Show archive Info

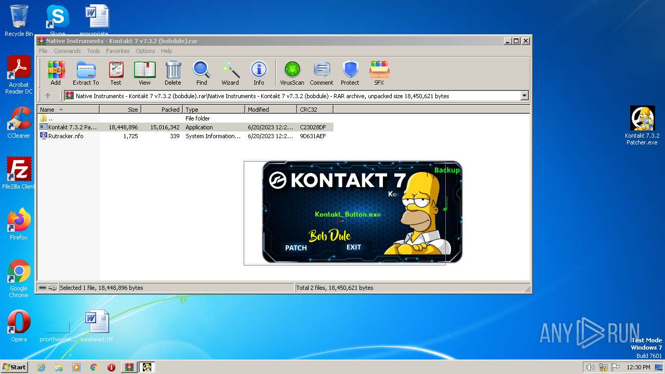point(259,73)
